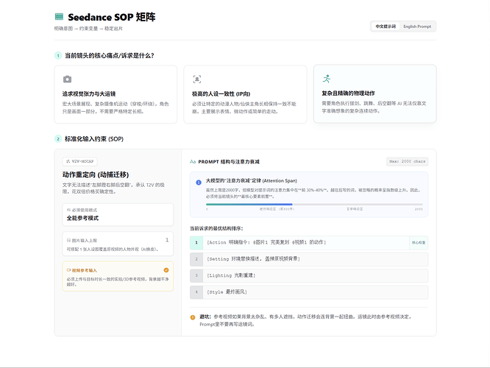The image size is (490, 368).
Task: Click the 全能参考模式 mode box
Action: [118, 215]
